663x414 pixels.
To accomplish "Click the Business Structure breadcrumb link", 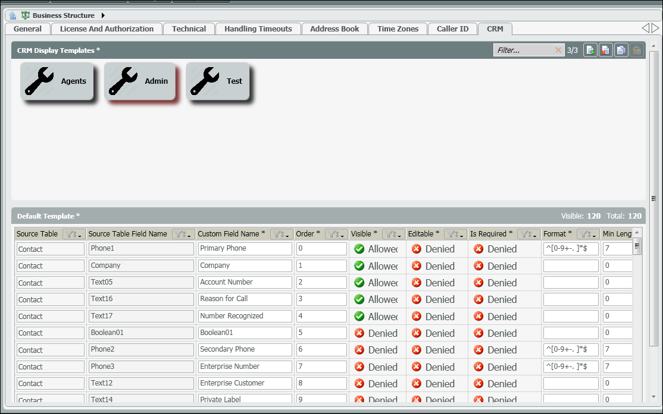I will [x=63, y=15].
